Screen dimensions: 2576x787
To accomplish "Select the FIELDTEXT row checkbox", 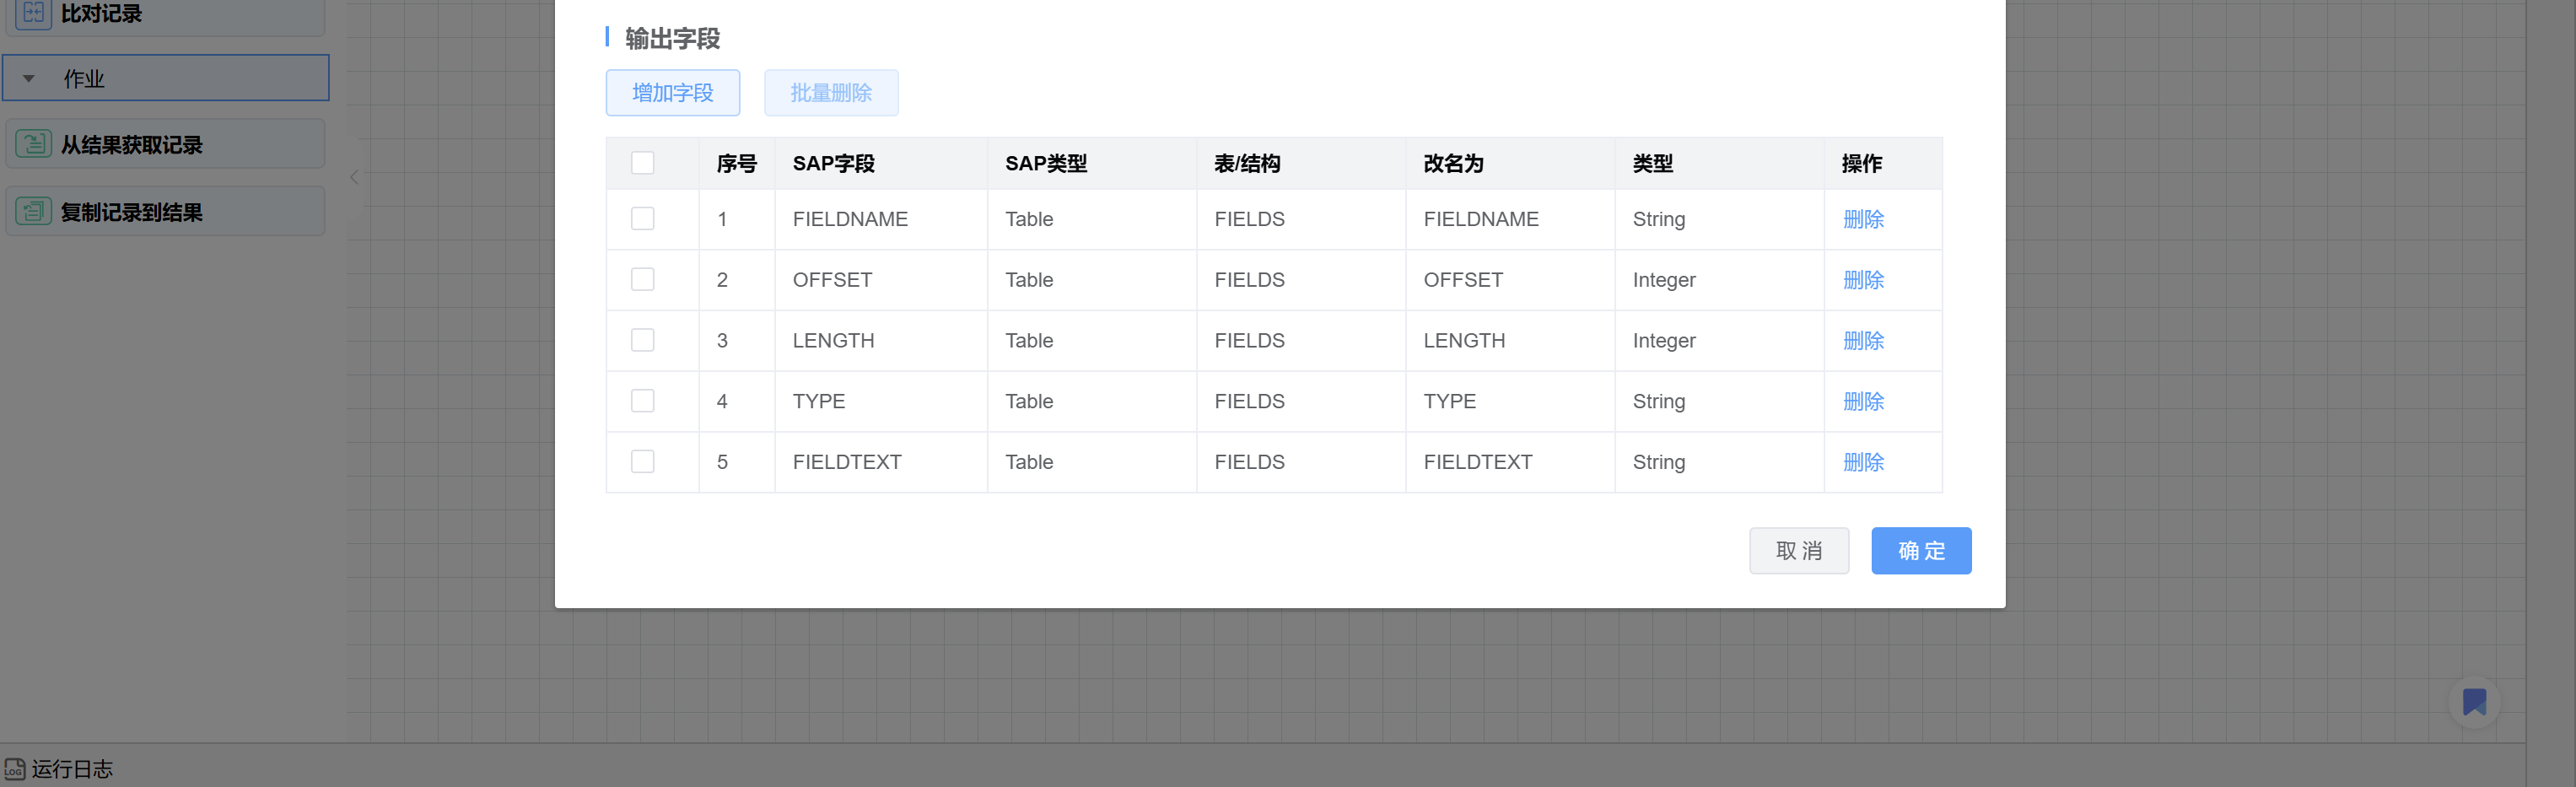I will pyautogui.click(x=642, y=462).
